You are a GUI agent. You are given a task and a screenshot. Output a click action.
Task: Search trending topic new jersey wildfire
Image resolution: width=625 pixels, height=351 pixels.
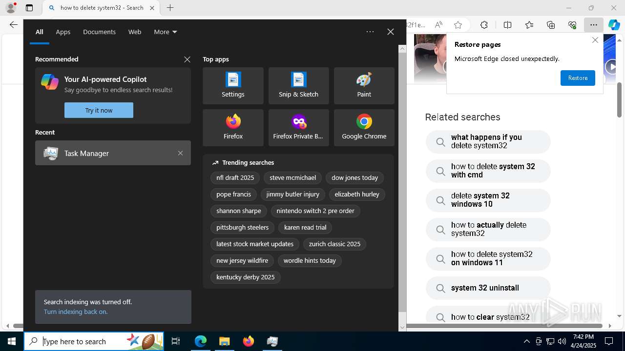click(242, 260)
